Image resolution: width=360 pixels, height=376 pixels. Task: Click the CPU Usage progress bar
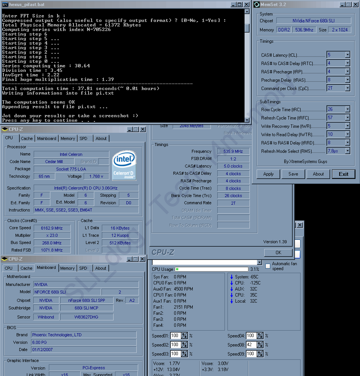coord(212,269)
